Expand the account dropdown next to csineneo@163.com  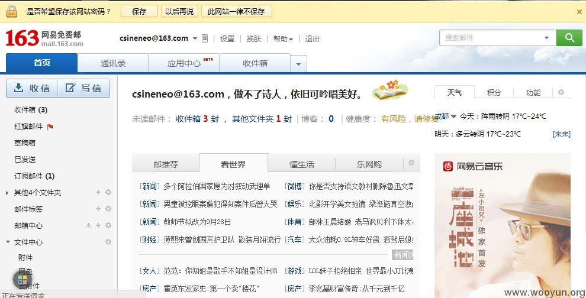click(195, 38)
